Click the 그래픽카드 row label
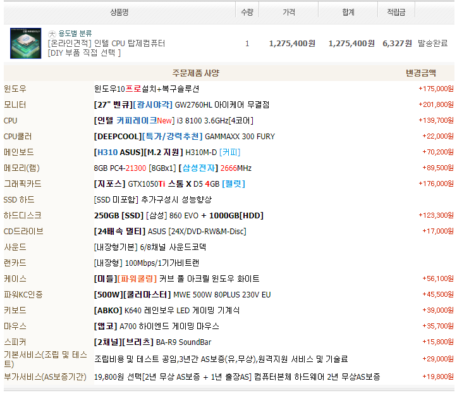 23,184
